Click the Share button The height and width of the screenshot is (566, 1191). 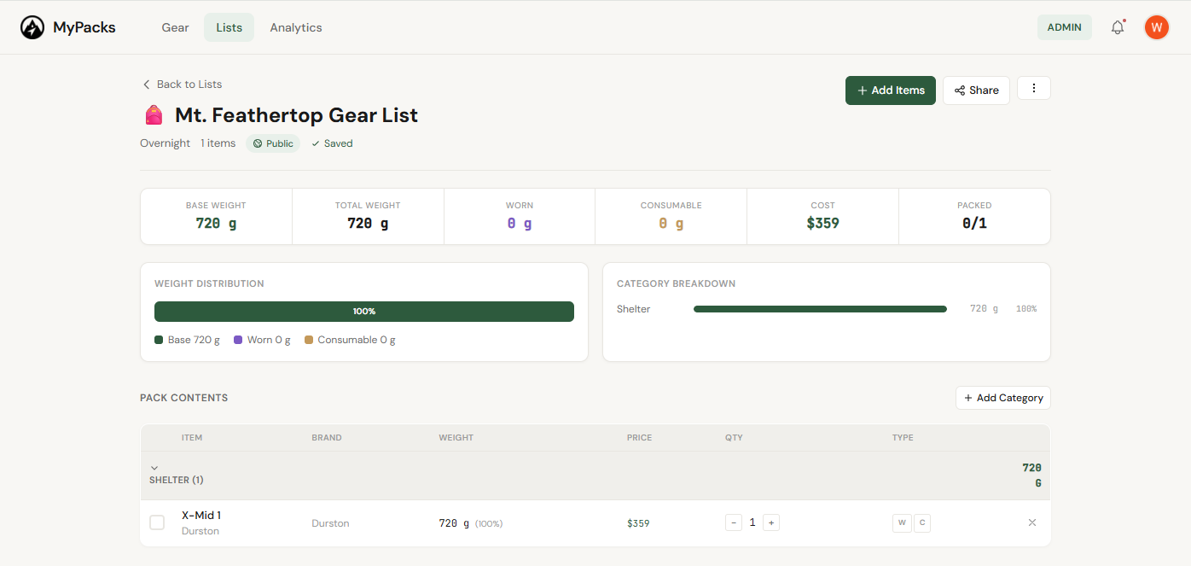[976, 90]
